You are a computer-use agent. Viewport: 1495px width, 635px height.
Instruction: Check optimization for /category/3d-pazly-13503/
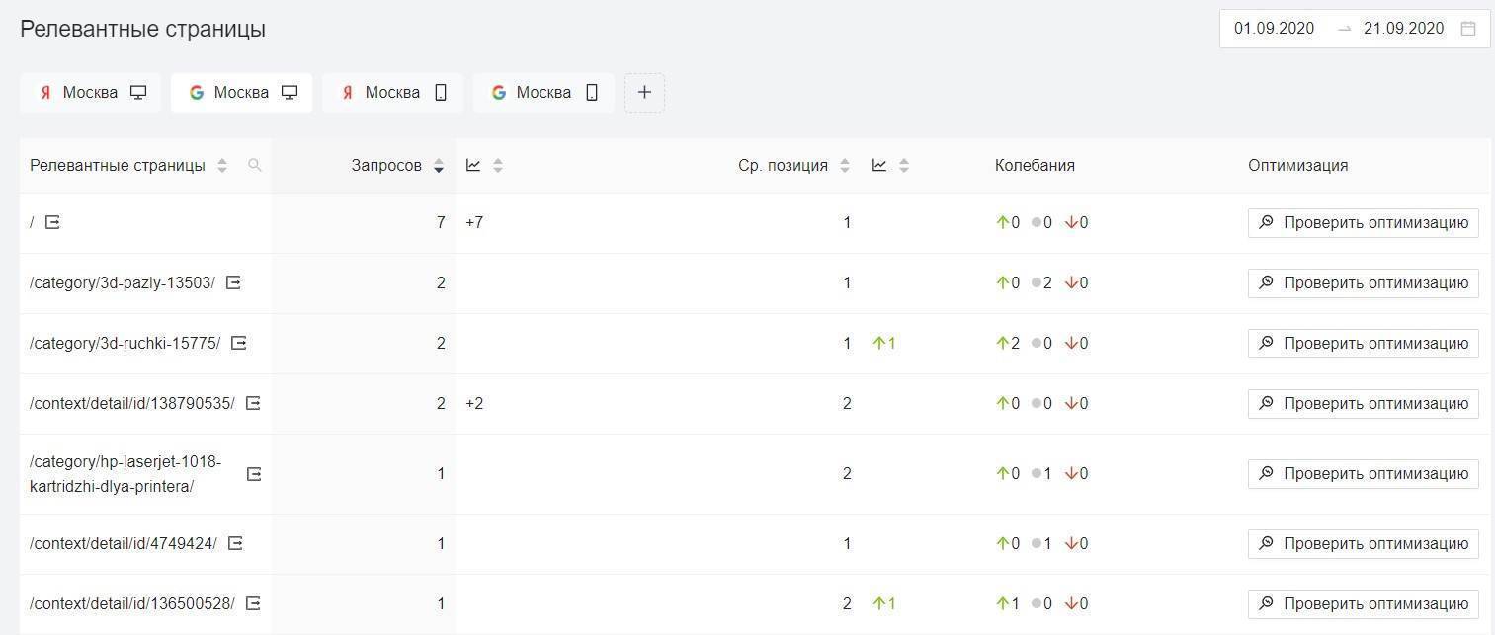click(x=1363, y=282)
